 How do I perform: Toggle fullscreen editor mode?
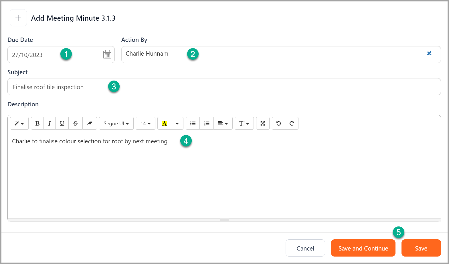coord(263,123)
